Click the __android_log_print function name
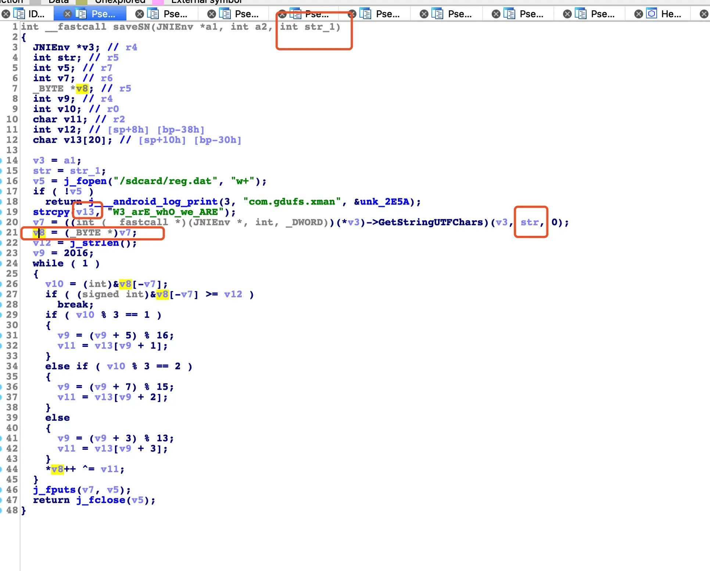 click(165, 202)
